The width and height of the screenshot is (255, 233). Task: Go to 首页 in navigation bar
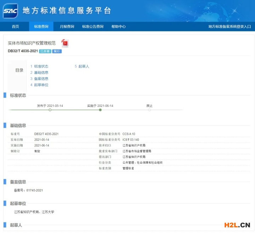tap(15, 27)
